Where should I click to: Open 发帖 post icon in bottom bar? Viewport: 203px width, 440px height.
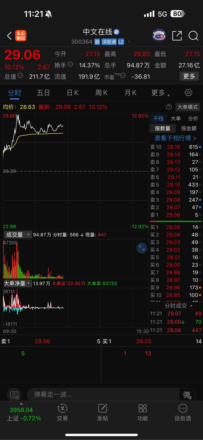[103, 412]
